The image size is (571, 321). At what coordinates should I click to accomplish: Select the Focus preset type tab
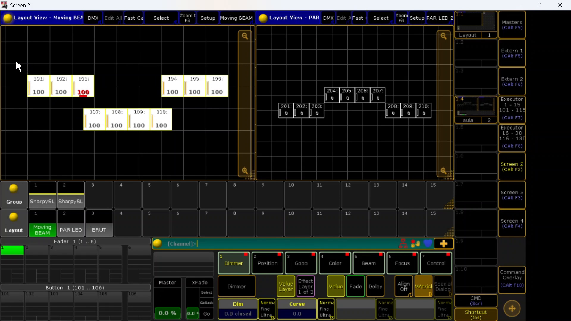point(402,263)
